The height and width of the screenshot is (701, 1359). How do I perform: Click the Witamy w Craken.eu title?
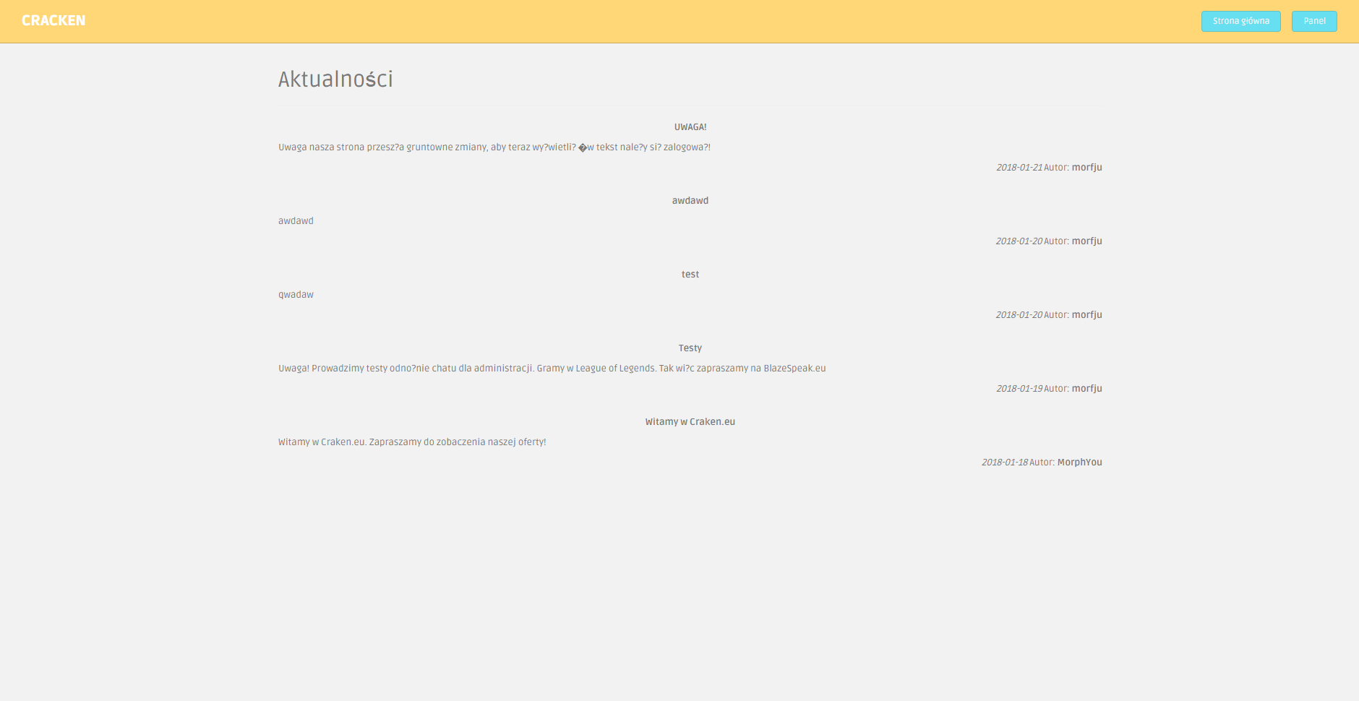pyautogui.click(x=690, y=422)
